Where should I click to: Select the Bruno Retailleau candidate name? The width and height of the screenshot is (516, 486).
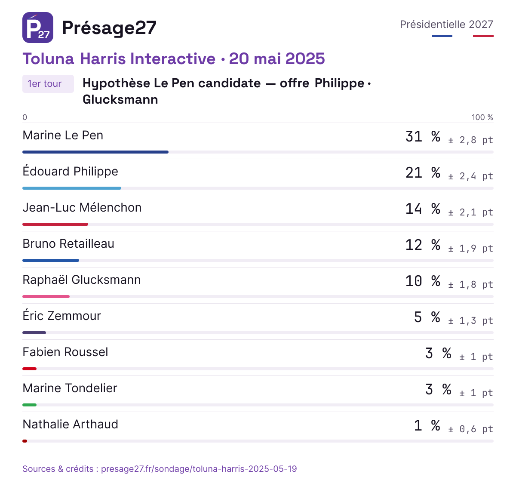(x=68, y=243)
